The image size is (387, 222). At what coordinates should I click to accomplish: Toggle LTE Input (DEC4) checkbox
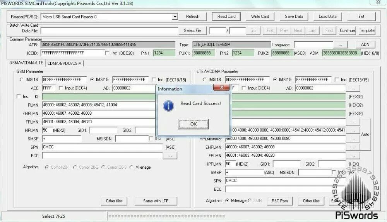[244, 88]
